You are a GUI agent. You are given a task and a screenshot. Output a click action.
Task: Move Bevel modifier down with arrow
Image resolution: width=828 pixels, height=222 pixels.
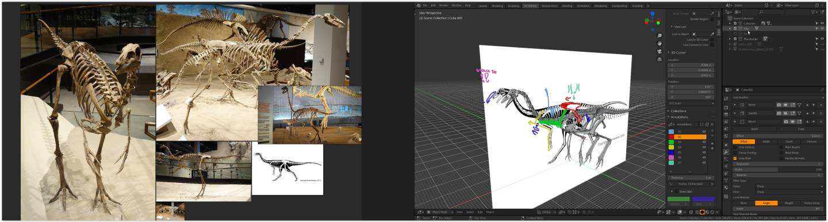(814, 121)
